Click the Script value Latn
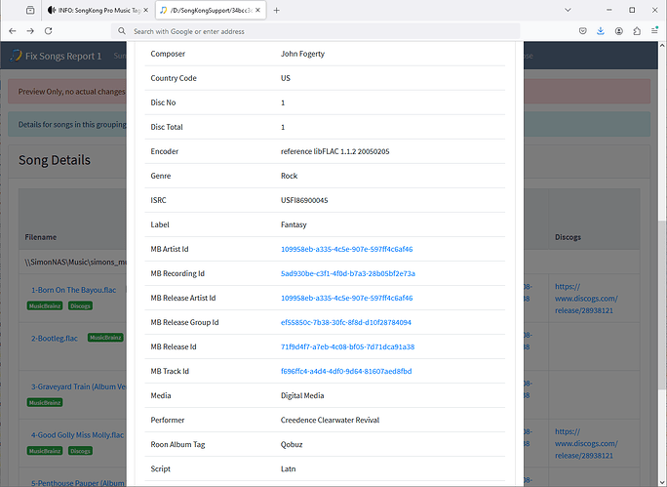 288,468
